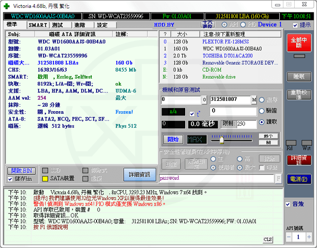Click the SSD indicator box

click(x=45, y=170)
